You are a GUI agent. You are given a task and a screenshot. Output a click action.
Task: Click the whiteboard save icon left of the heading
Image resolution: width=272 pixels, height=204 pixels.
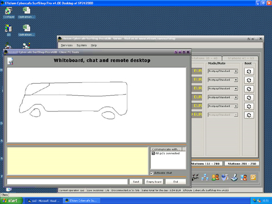coord(10,61)
